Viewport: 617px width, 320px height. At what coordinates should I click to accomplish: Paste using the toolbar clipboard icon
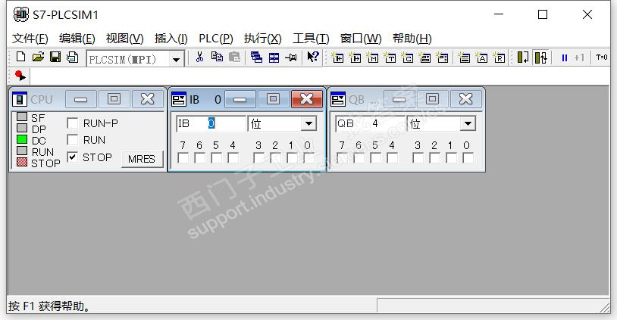234,57
